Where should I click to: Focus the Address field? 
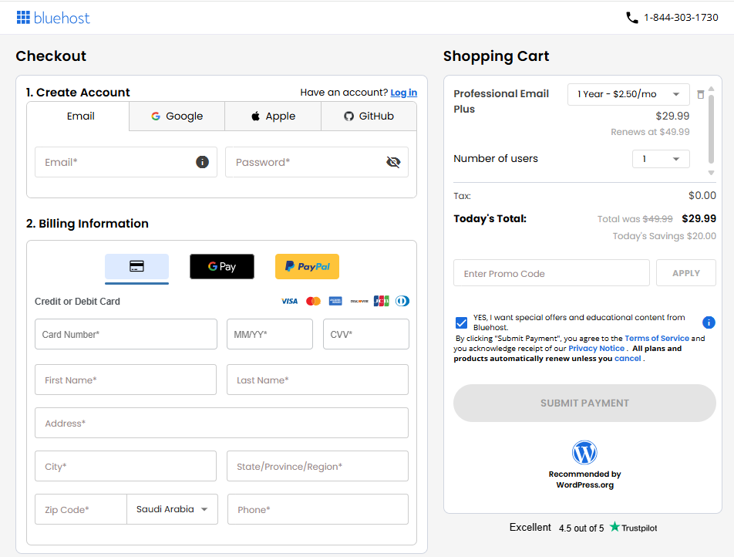coord(221,423)
